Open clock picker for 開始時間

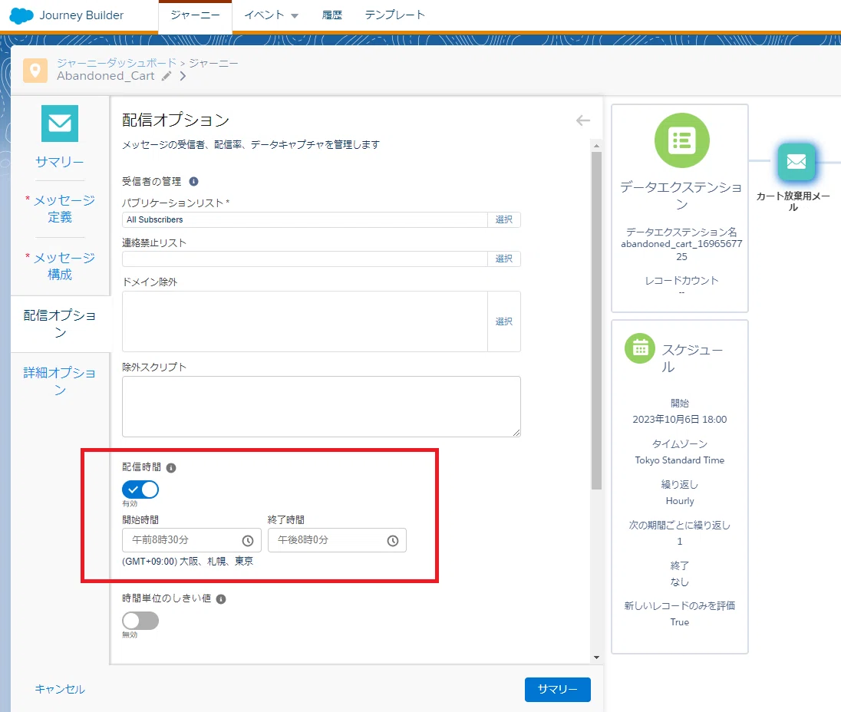pyautogui.click(x=248, y=540)
